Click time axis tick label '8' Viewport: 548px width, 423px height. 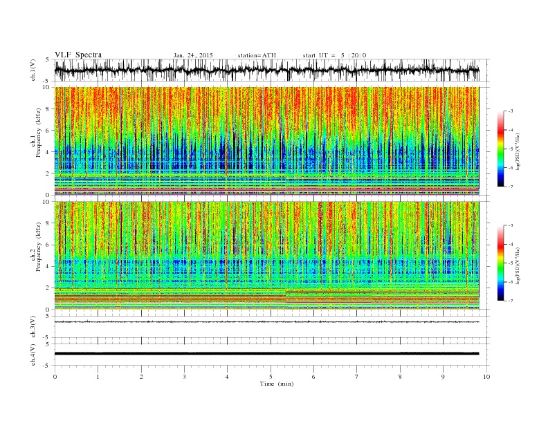click(x=400, y=377)
